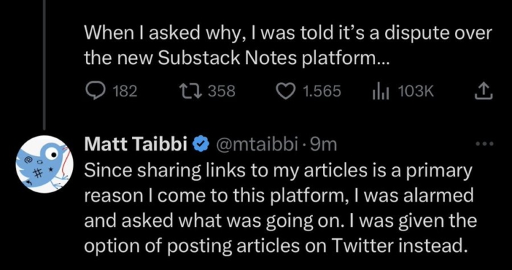Click the blue verified badge
The height and width of the screenshot is (270, 512).
[x=202, y=145]
